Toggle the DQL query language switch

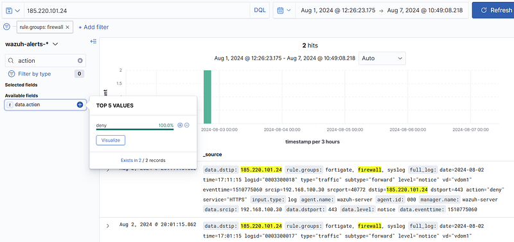pos(260,10)
